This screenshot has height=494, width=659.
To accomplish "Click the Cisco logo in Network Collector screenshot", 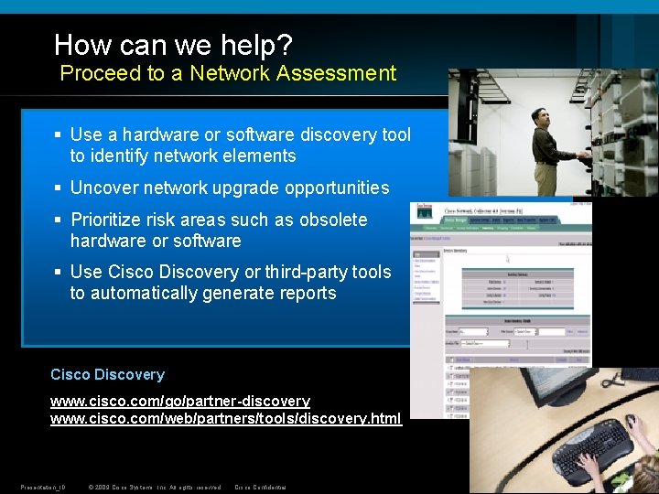I will [x=424, y=211].
